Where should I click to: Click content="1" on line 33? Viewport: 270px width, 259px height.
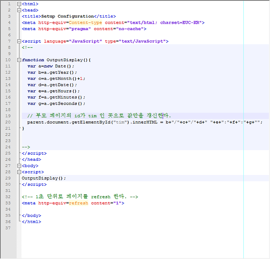pos(106,203)
